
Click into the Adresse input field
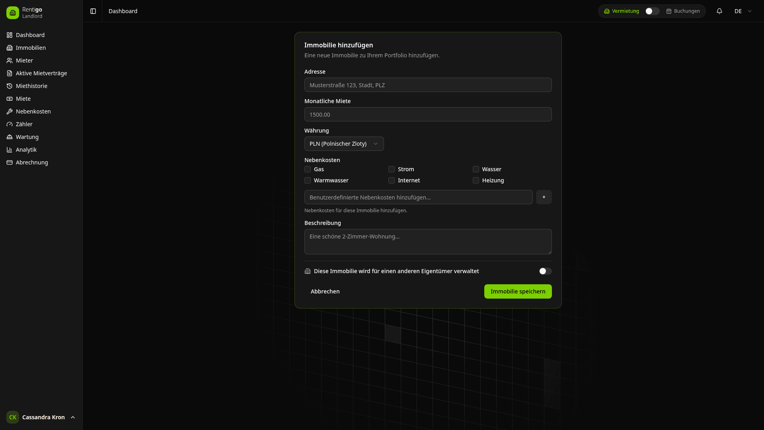click(x=428, y=85)
